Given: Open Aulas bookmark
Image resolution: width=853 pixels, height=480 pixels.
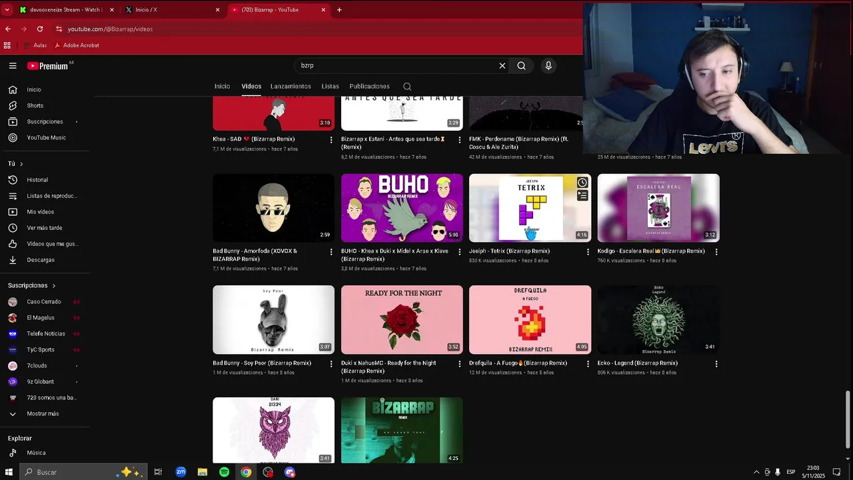Looking at the screenshot, I should coord(34,45).
